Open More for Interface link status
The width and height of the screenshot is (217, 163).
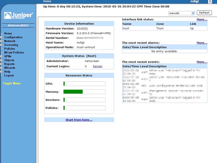(202, 20)
